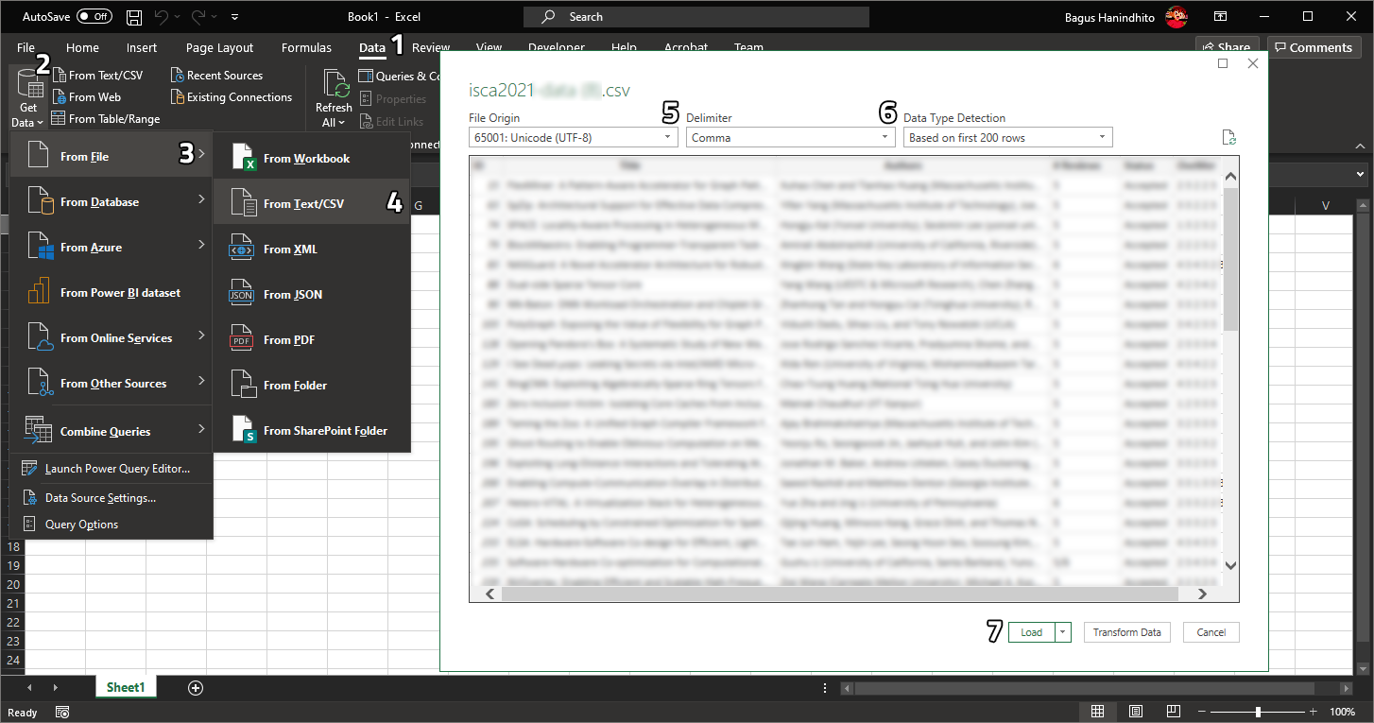Click the zoom slider in status bar

click(1258, 712)
